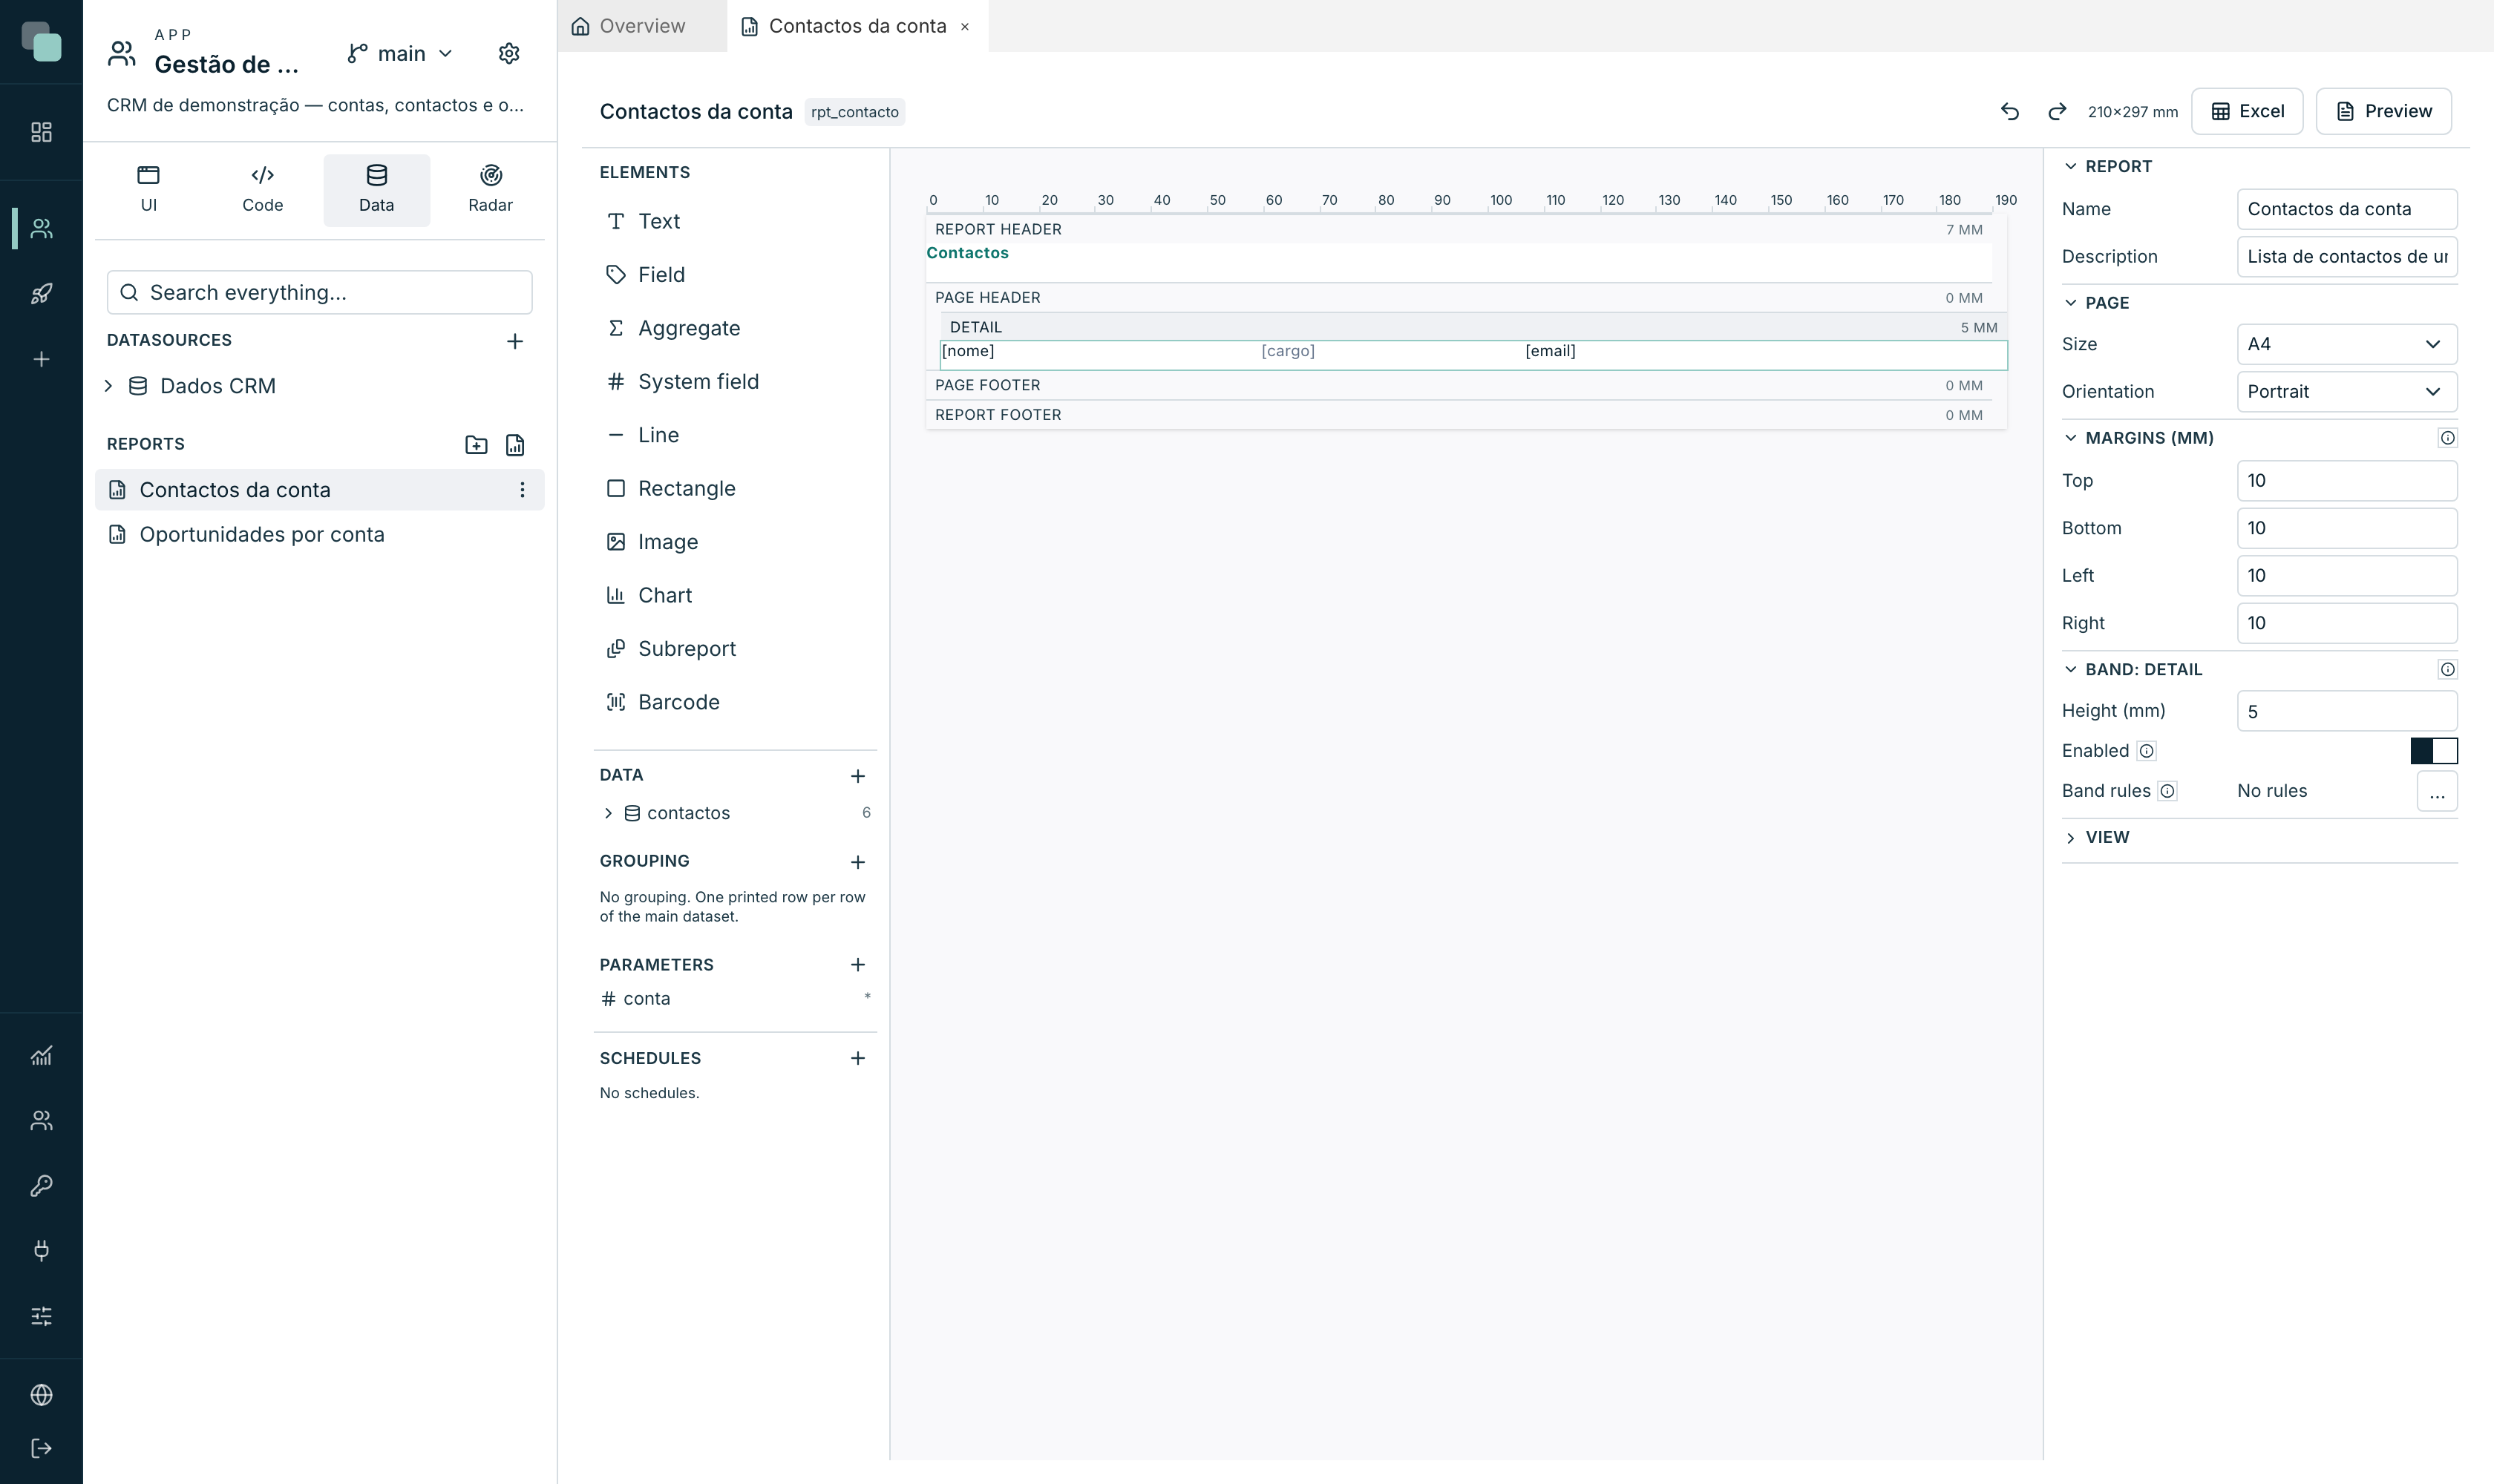Edit the Top margin field
Viewport: 2494px width, 1484px height.
(2346, 481)
